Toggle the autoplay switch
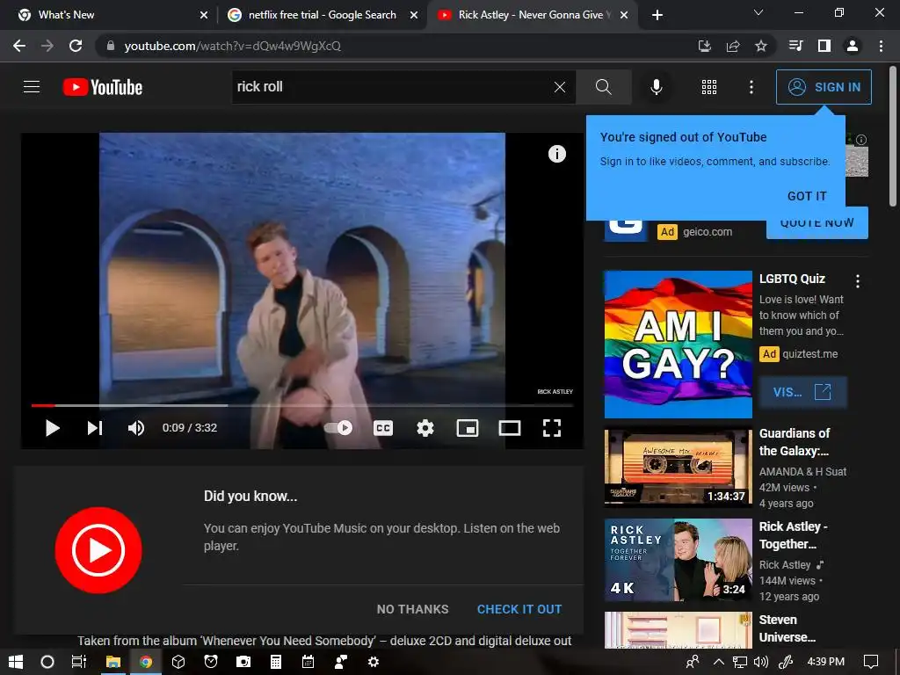Image resolution: width=900 pixels, height=675 pixels. 338,428
